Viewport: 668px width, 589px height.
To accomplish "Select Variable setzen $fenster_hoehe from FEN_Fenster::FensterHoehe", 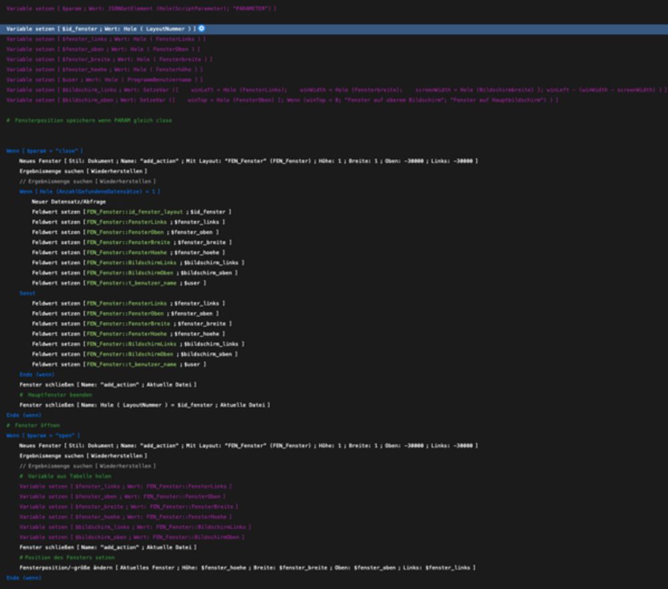I will pos(126,517).
